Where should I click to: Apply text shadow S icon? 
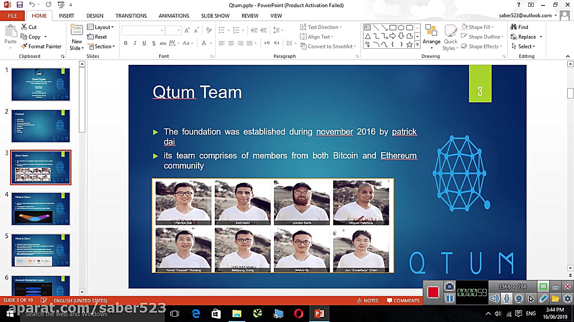pyautogui.click(x=154, y=43)
